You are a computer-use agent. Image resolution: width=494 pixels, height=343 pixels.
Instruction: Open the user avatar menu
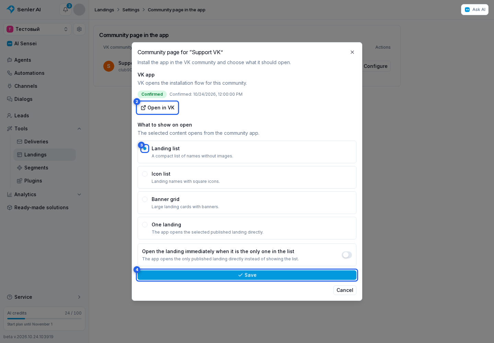[79, 10]
